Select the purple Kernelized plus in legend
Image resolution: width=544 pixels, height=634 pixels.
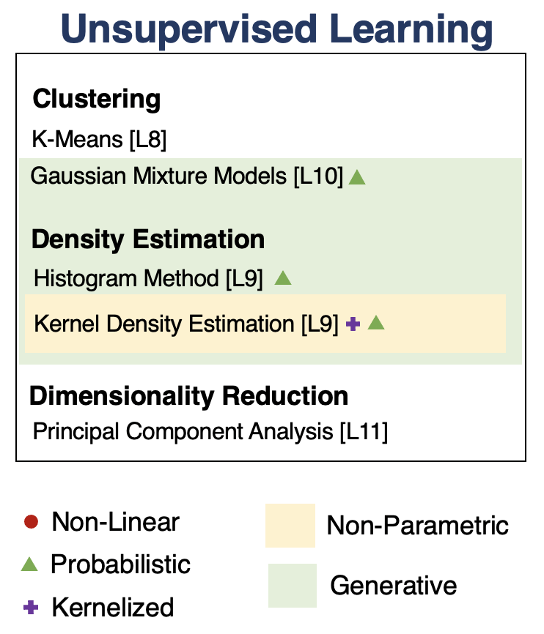coord(30,607)
